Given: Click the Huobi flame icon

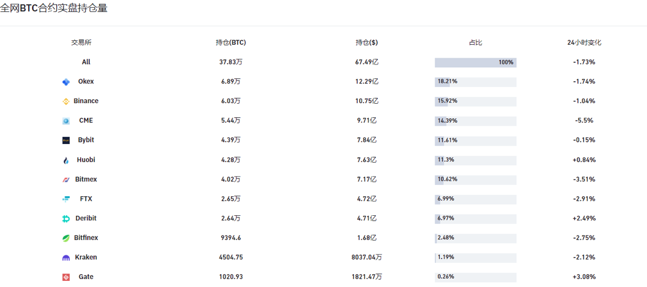Looking at the screenshot, I should pos(66,160).
